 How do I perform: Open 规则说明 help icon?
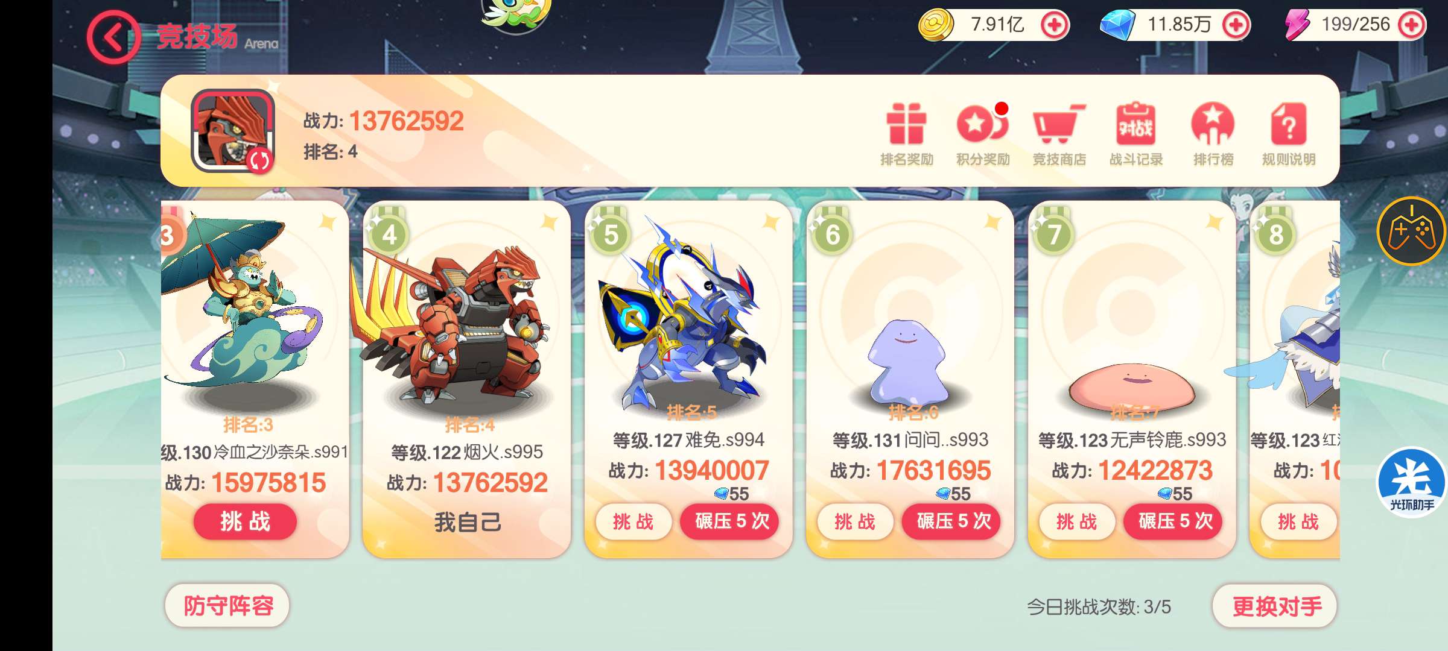click(1289, 134)
